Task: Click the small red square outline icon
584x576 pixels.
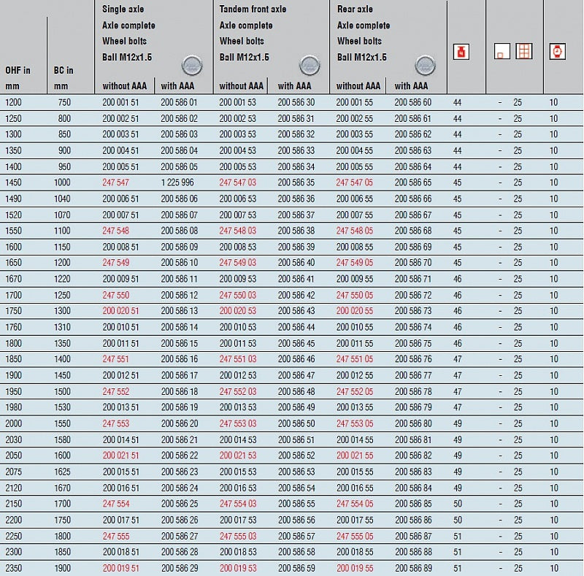Action: pos(502,53)
